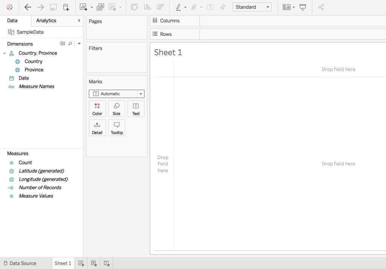
Task: Add a new worksheet from bottom tab bar
Action: click(81, 263)
